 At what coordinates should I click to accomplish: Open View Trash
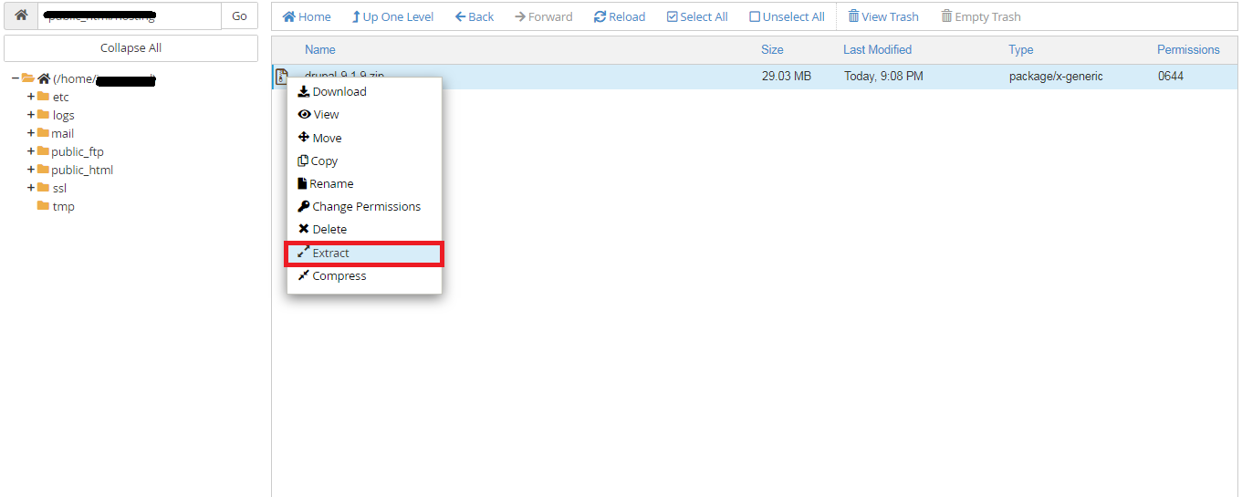[x=883, y=16]
